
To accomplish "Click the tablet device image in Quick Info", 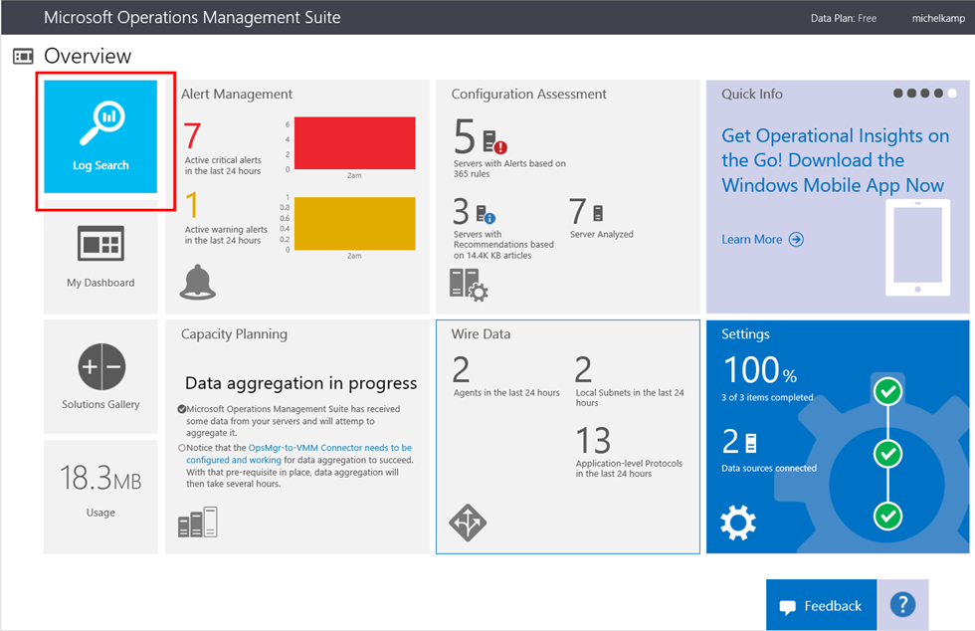I will coord(917,248).
